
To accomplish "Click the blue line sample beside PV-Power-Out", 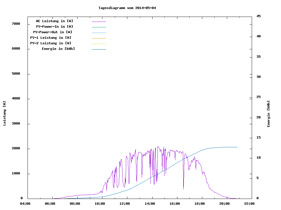I will pyautogui.click(x=99, y=33).
